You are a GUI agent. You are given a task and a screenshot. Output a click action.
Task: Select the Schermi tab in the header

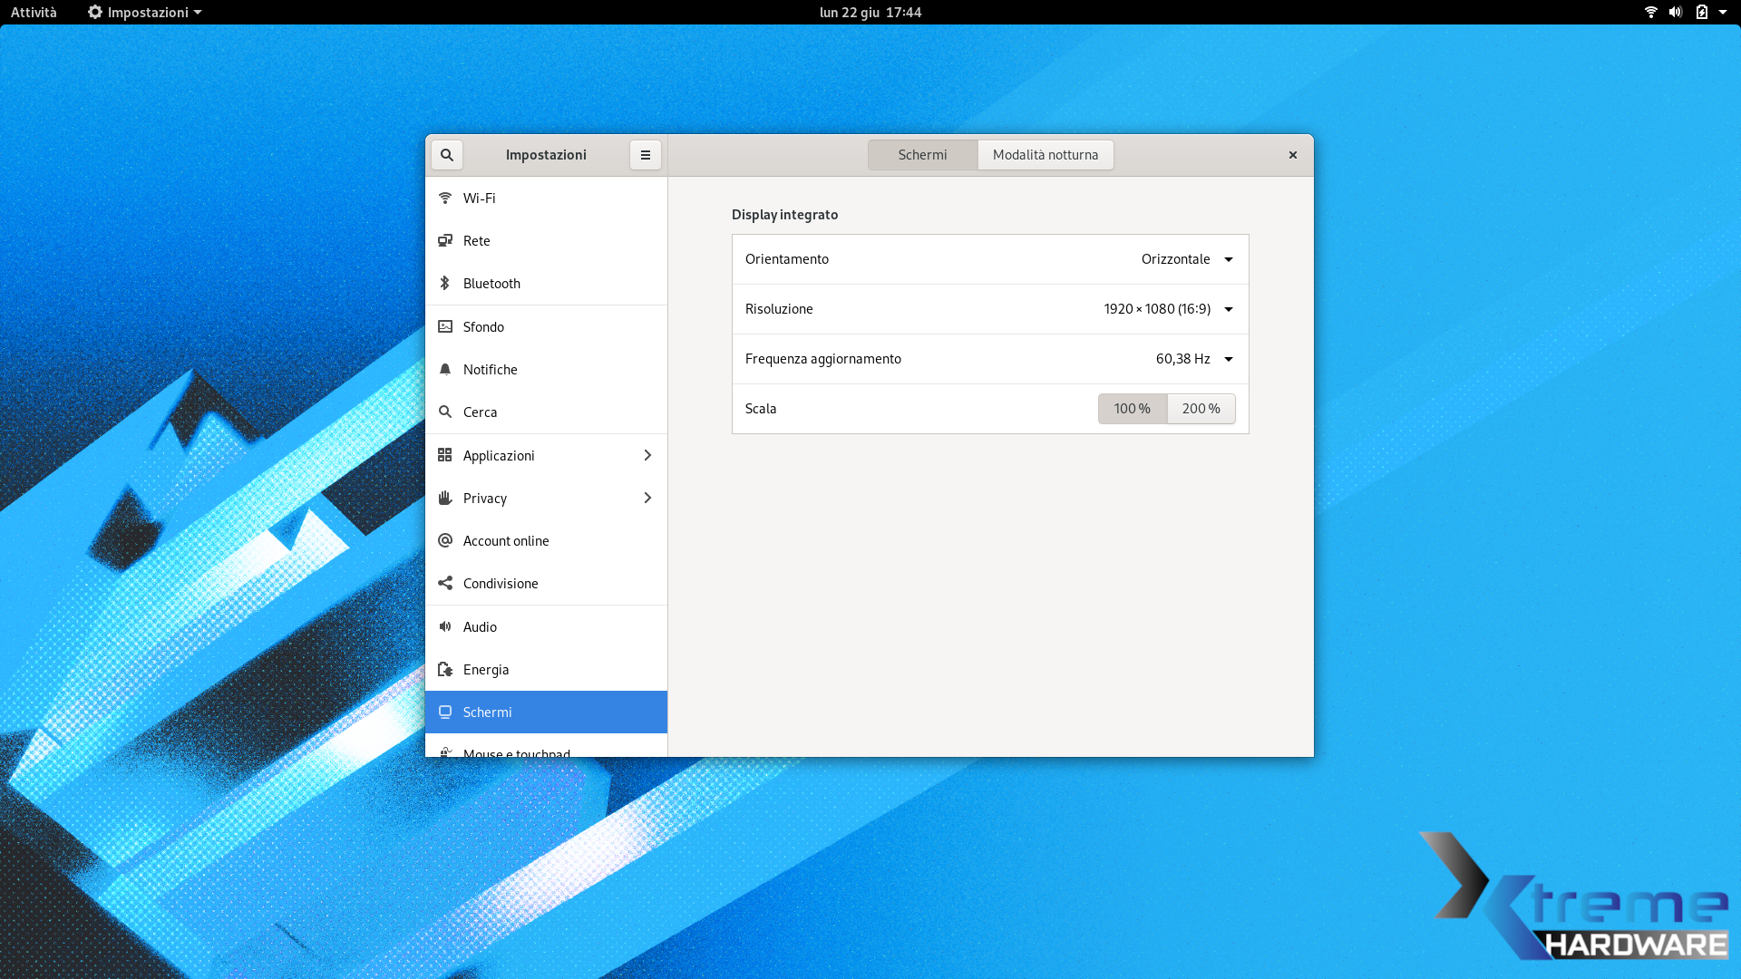click(922, 155)
